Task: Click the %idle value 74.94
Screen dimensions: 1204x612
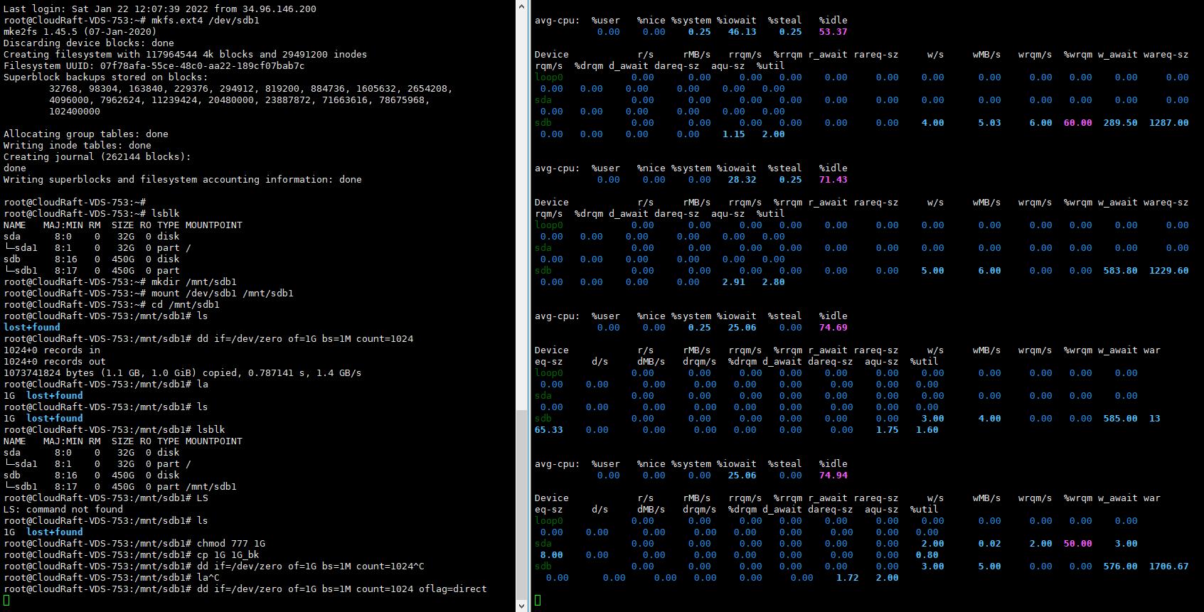Action: pos(833,476)
